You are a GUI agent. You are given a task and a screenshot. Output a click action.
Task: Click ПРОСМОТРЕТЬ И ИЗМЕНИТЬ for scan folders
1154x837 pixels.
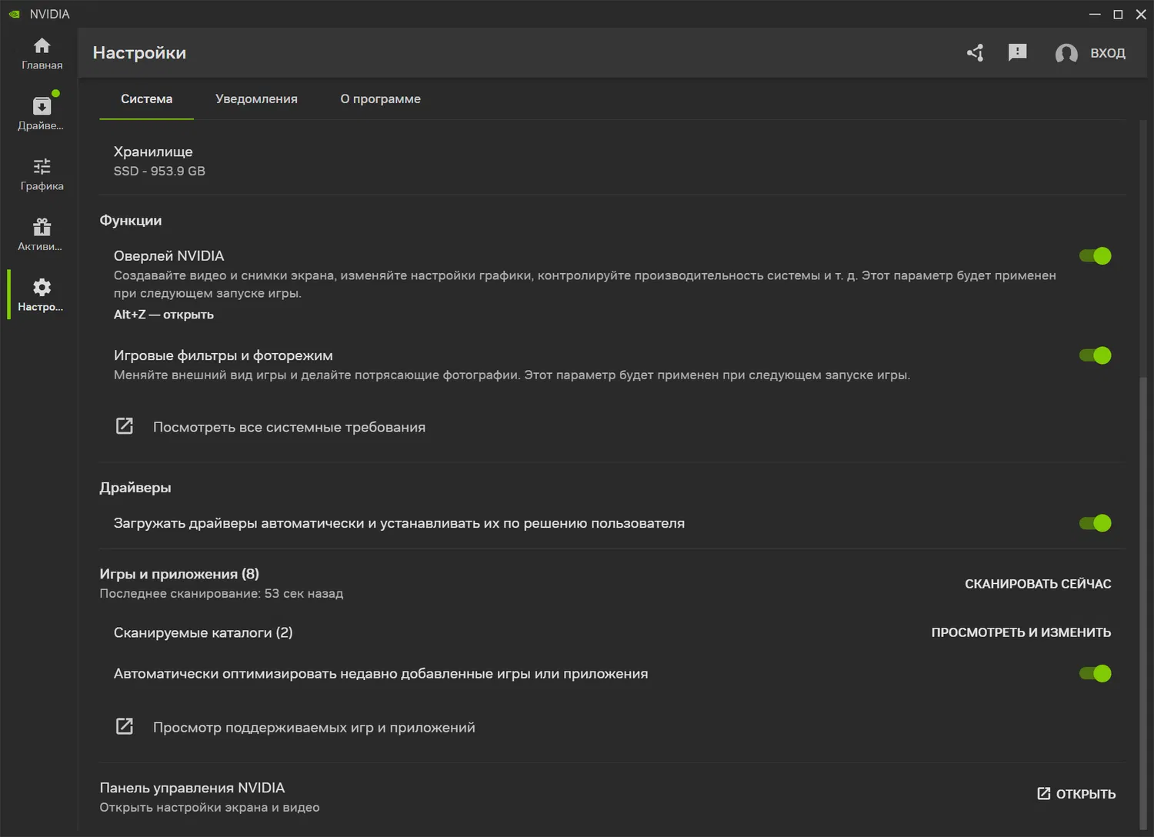[1021, 632]
